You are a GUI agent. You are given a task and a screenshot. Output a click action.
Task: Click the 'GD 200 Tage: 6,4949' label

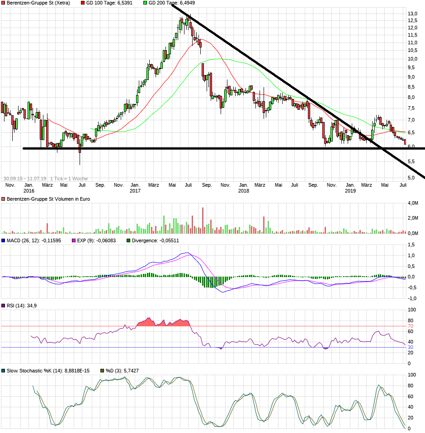172,3
